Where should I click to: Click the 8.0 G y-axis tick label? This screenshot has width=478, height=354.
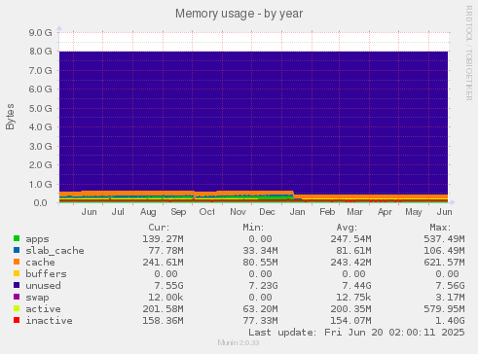pyautogui.click(x=41, y=52)
